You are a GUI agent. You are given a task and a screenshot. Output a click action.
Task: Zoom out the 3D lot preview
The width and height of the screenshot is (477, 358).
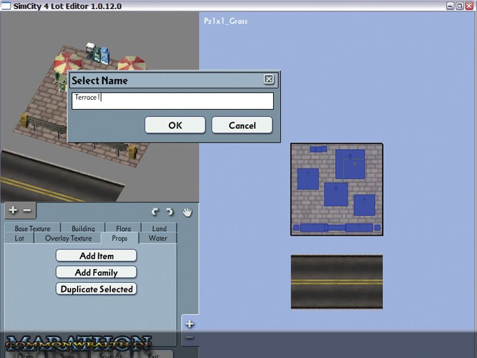(27, 210)
